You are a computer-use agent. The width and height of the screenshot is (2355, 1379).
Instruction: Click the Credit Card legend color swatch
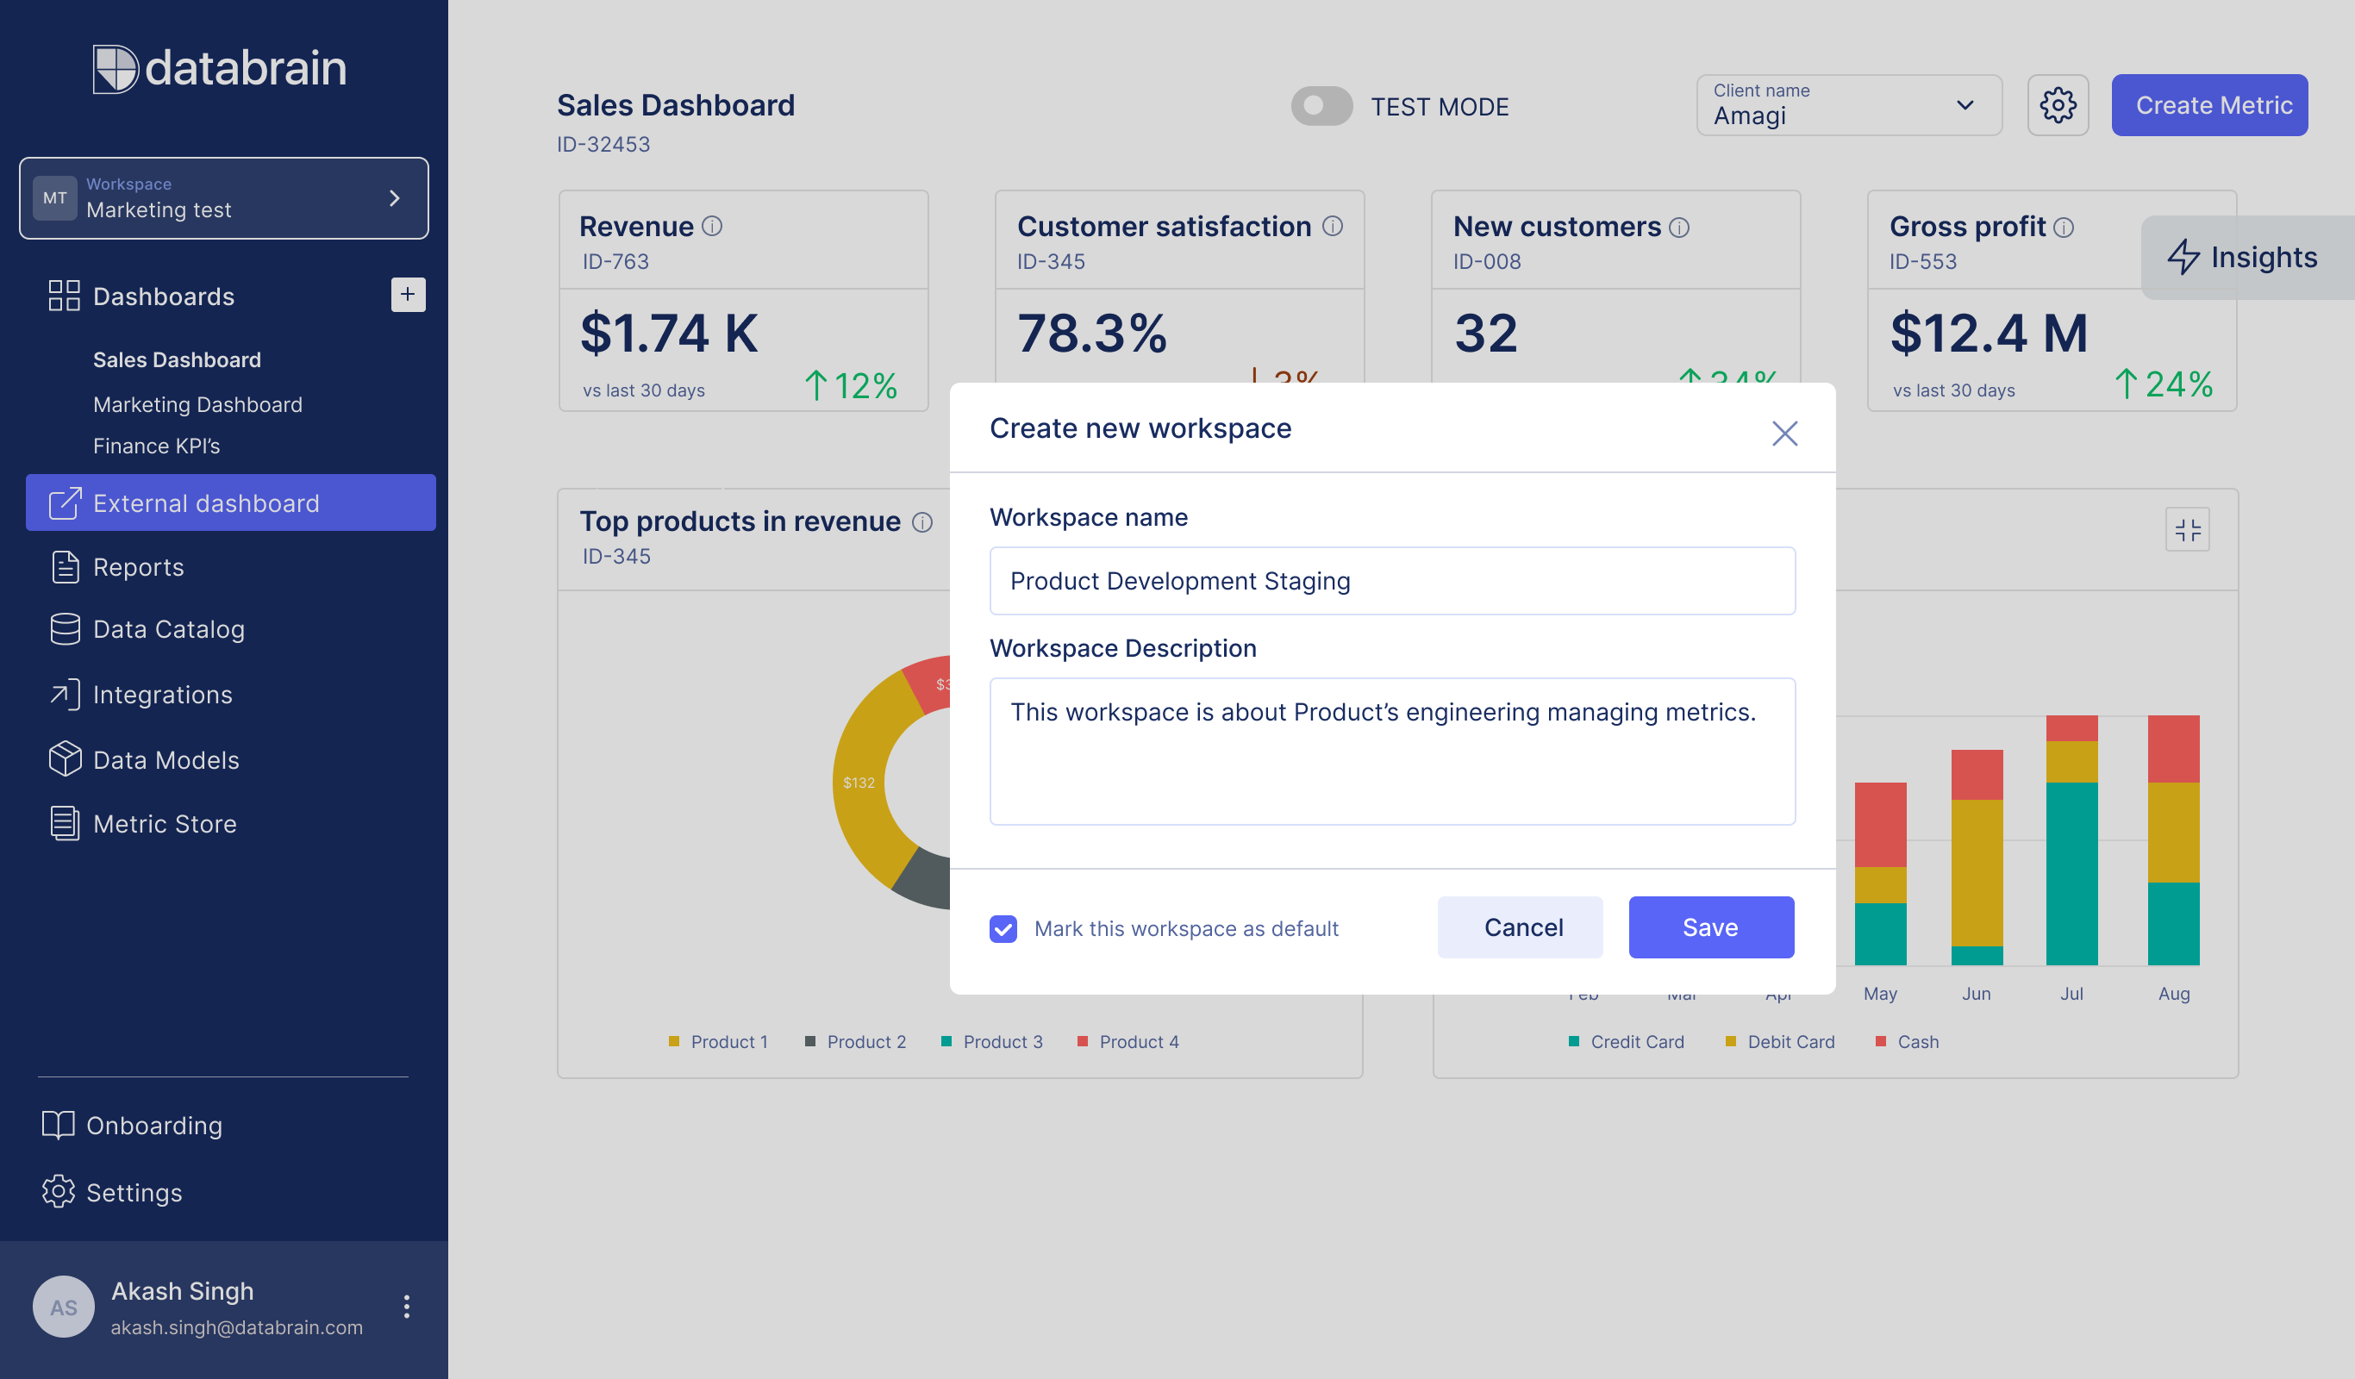[x=1574, y=1041]
